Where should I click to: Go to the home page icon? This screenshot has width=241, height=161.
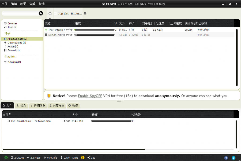(x=50, y=14)
